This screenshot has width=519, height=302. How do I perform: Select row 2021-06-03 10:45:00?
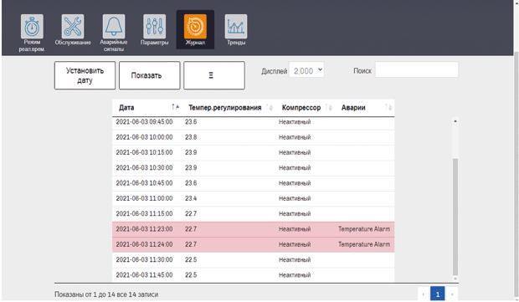253,183
